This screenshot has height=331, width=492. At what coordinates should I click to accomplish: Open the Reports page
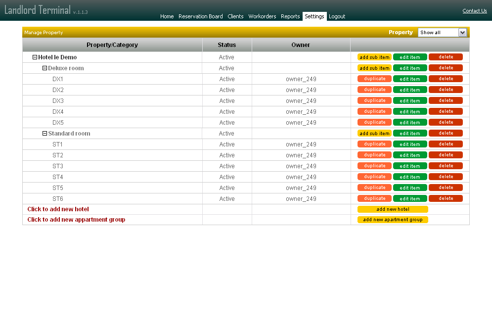click(290, 16)
